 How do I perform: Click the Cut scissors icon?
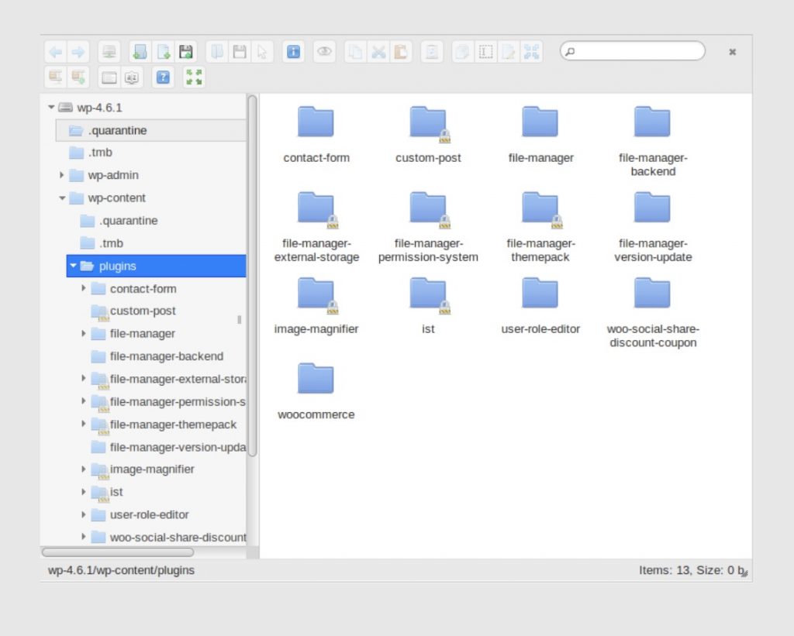coord(378,52)
